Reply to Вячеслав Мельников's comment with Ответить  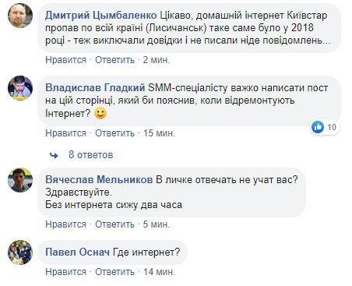pyautogui.click(x=114, y=224)
